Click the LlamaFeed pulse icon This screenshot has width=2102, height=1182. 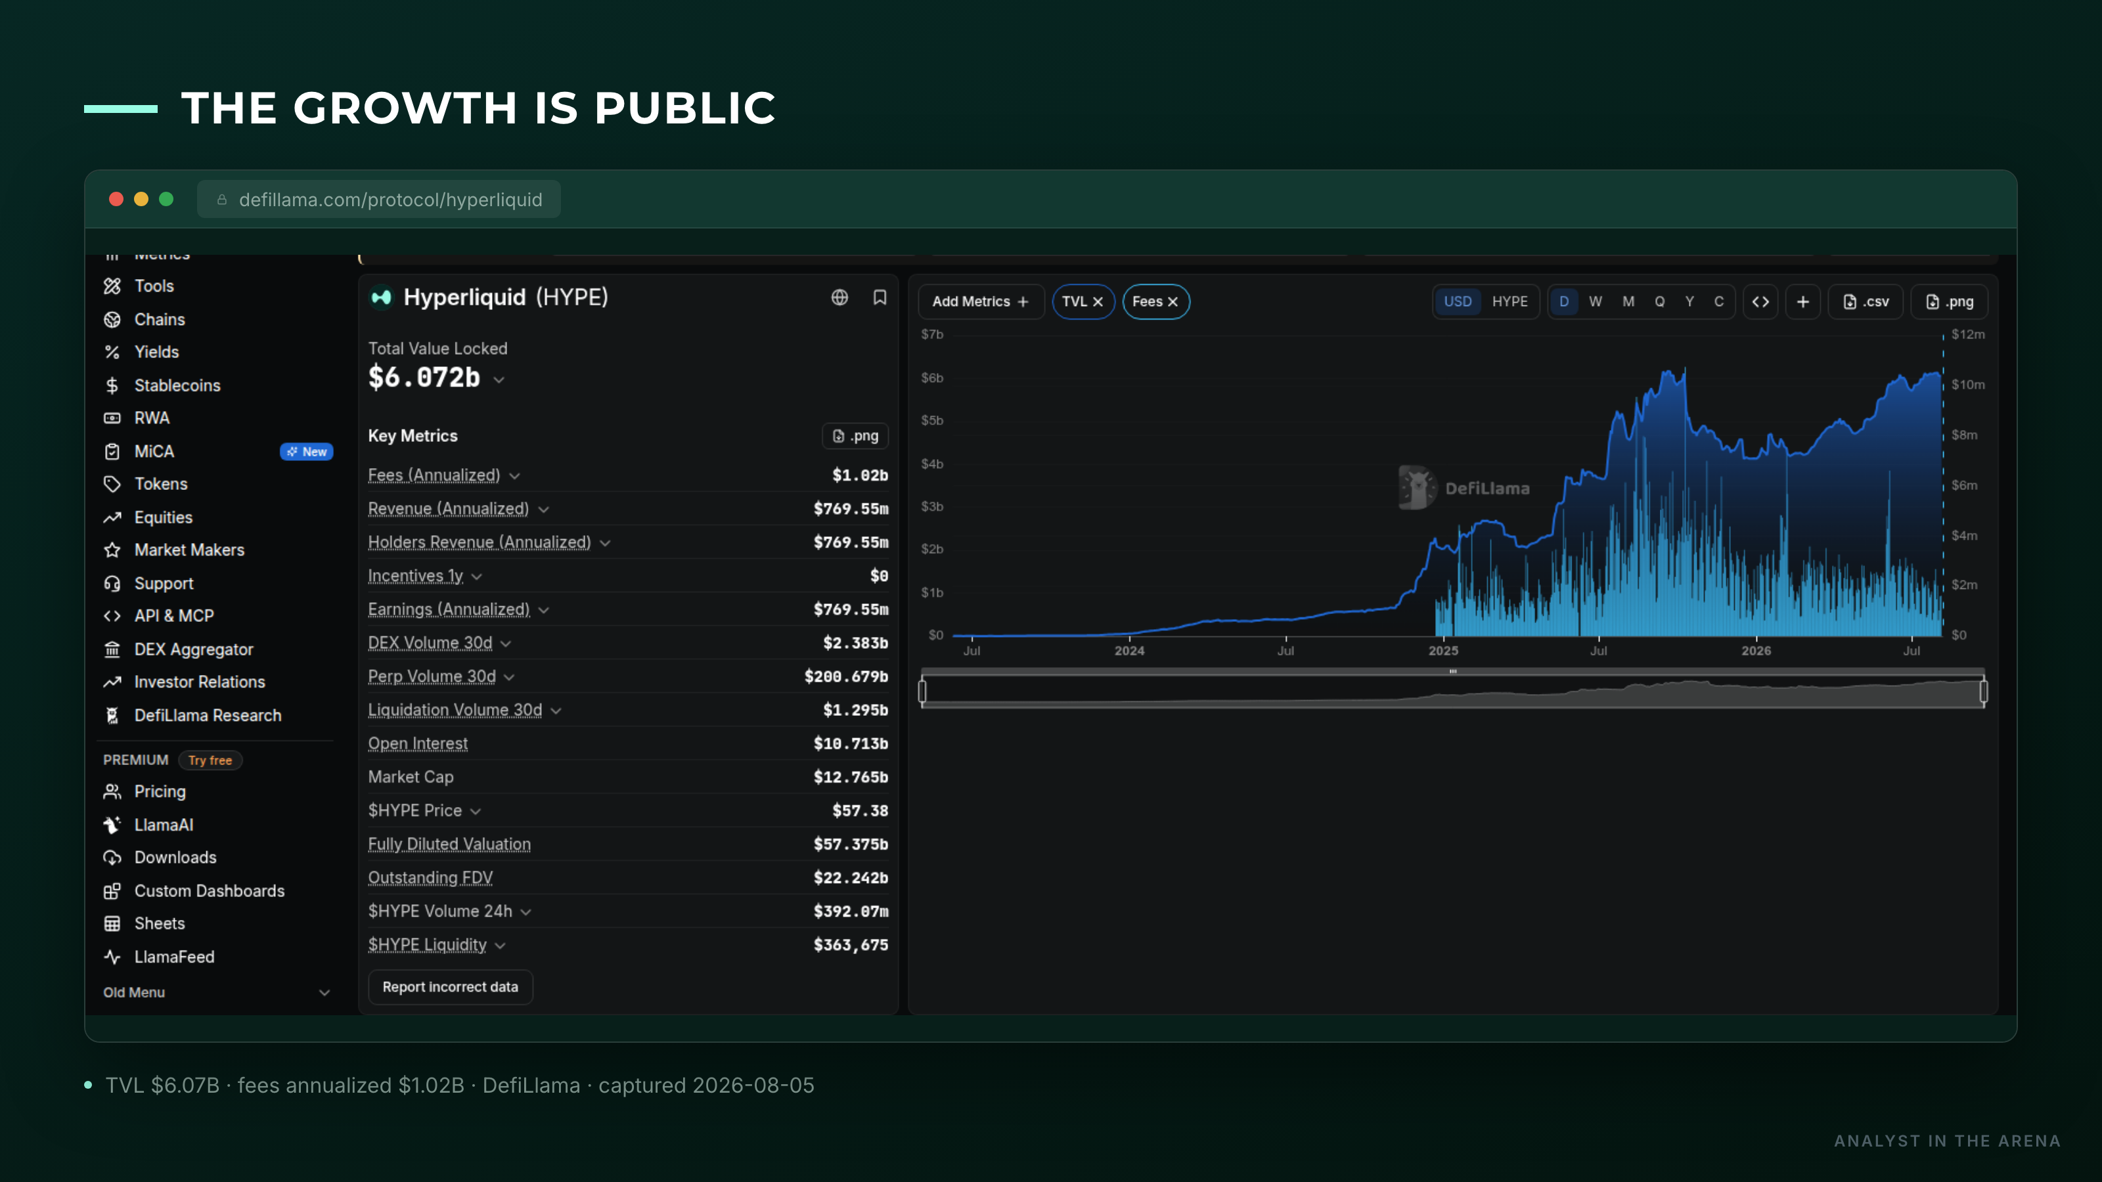[112, 957]
